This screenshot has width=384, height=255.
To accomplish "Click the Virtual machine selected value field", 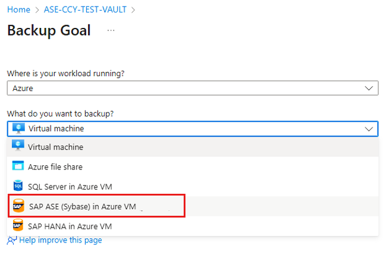I will click(x=178, y=128).
